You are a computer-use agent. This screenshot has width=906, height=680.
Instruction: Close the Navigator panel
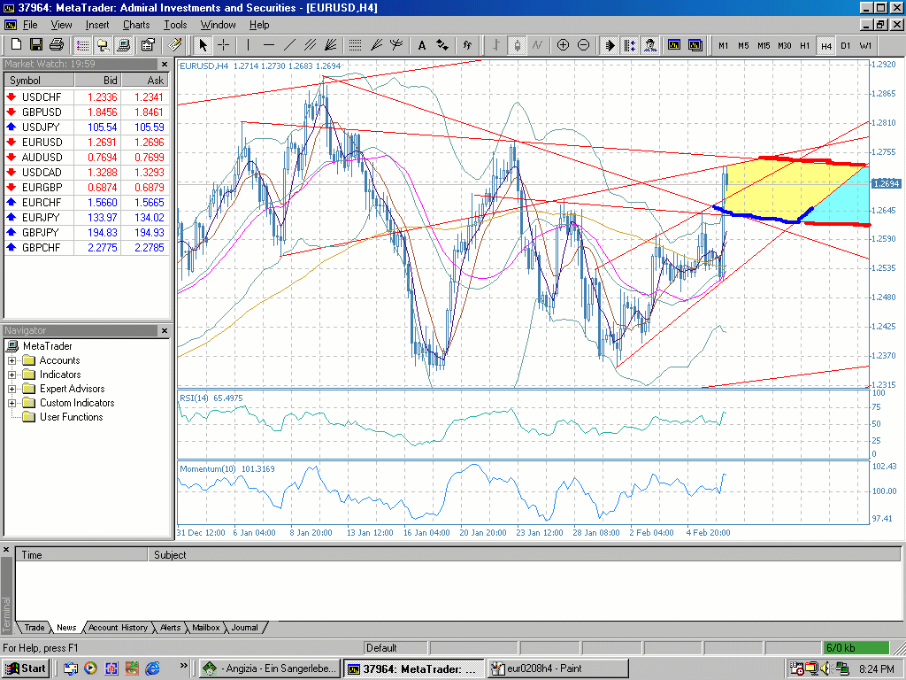click(165, 331)
